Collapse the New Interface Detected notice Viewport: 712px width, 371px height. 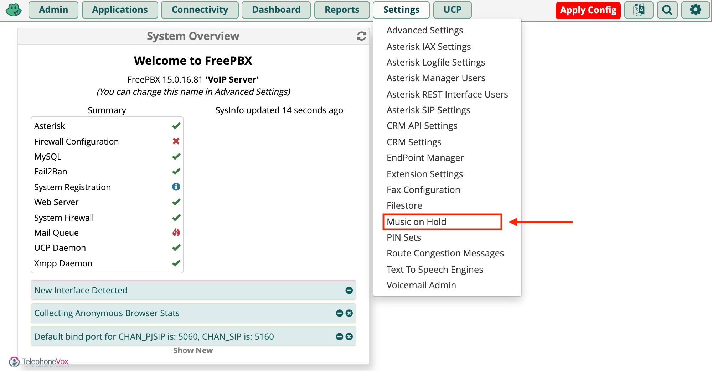pyautogui.click(x=349, y=290)
